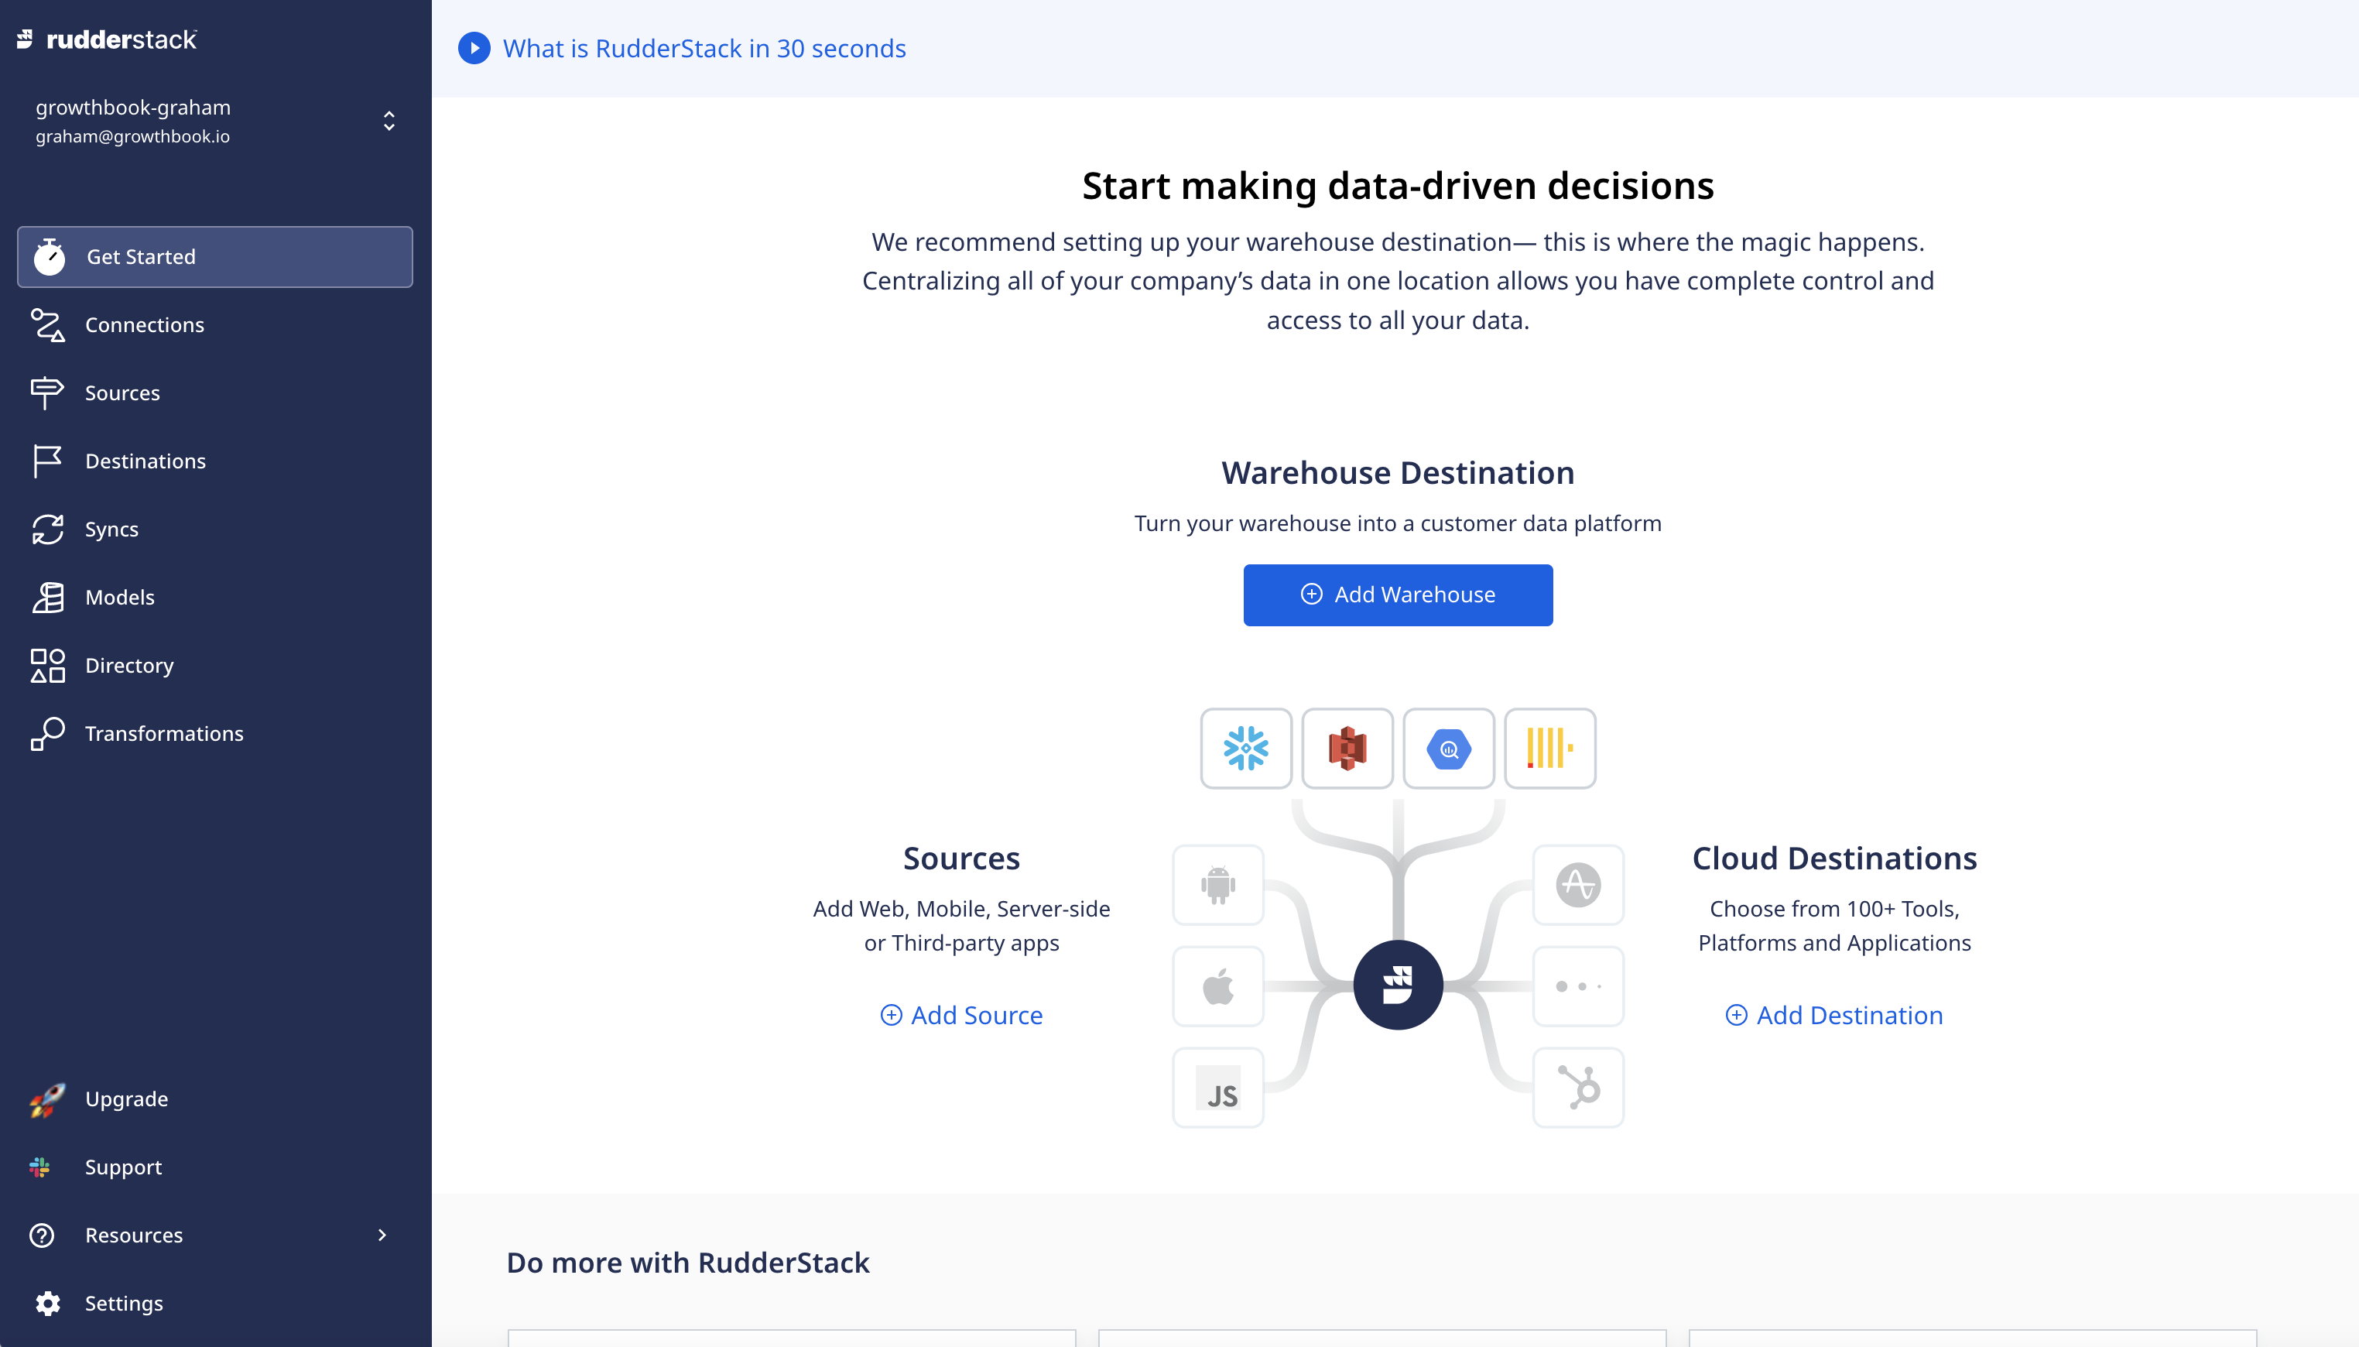Screen dimensions: 2359x1347
Task: Click the Syncs icon in sidebar
Action: click(x=47, y=529)
